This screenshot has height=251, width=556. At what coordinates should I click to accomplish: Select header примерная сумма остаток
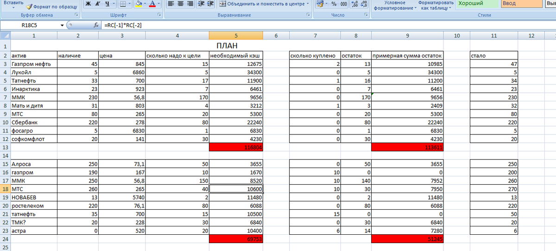(x=407, y=56)
